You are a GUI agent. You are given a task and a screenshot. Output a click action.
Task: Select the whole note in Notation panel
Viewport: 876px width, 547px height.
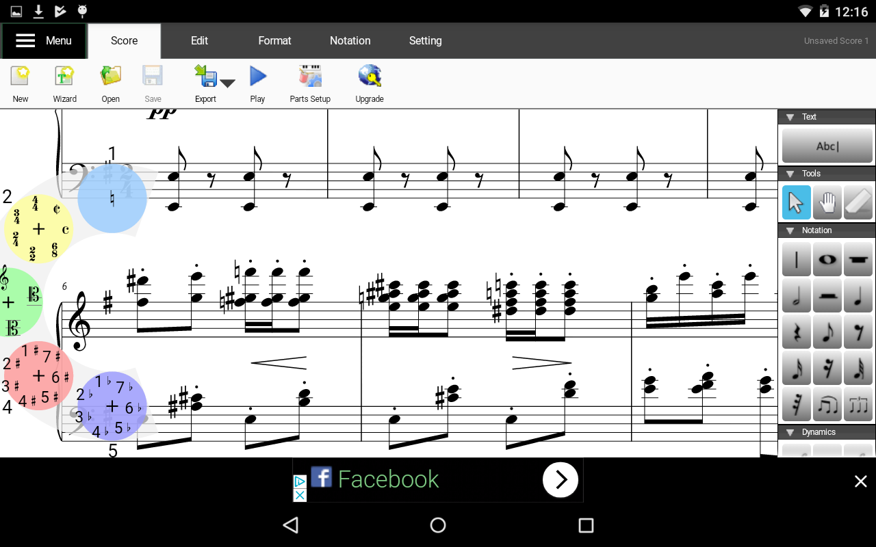(x=827, y=259)
